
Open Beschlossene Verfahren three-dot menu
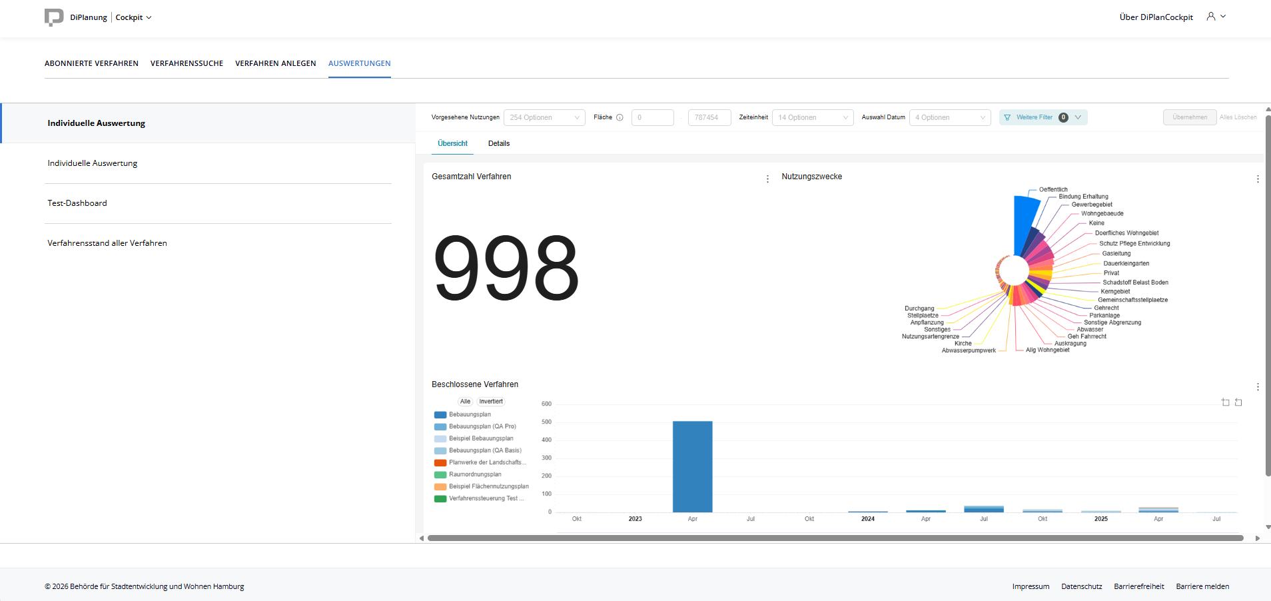(x=1257, y=387)
